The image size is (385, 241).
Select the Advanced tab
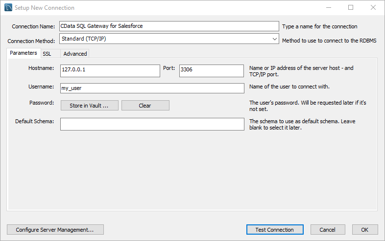tap(75, 54)
